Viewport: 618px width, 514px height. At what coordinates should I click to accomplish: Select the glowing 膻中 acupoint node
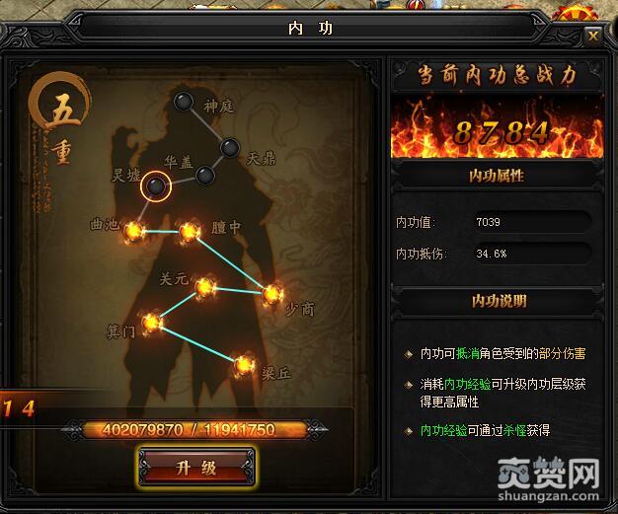(x=190, y=232)
